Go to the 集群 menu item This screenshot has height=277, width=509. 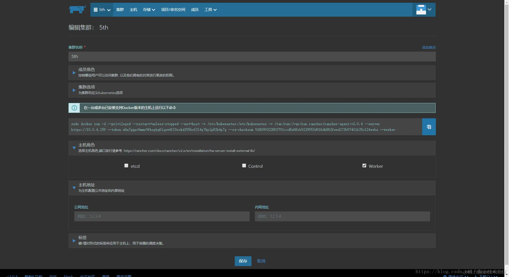pos(120,10)
